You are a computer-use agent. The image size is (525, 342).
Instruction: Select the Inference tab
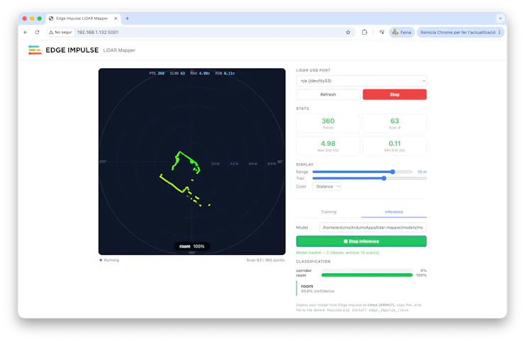tap(394, 212)
